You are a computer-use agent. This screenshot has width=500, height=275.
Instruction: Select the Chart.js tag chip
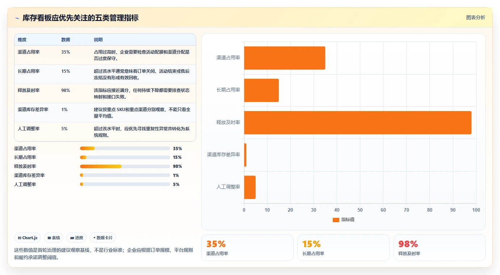coord(28,238)
